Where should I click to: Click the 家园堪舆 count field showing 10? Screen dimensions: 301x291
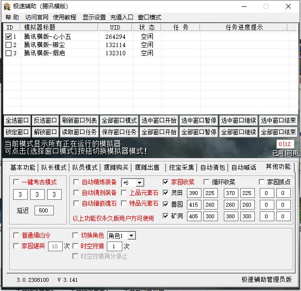[x=55, y=246]
